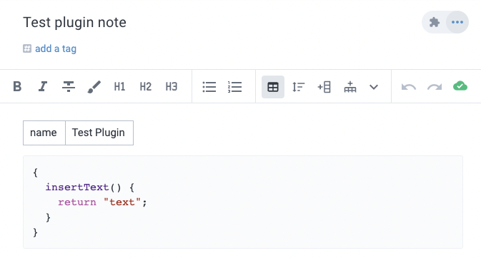The height and width of the screenshot is (258, 481).
Task: Apply H2 heading style
Action: [x=145, y=87]
